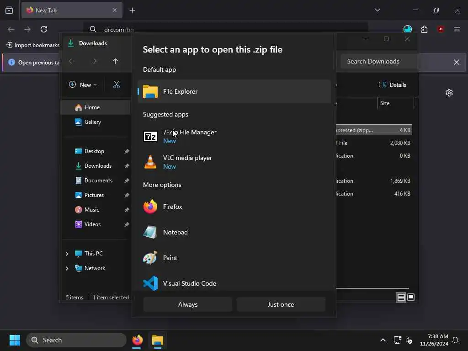Image resolution: width=468 pixels, height=351 pixels.
Task: Select the 4 KB compressed zip file row
Action: click(374, 130)
